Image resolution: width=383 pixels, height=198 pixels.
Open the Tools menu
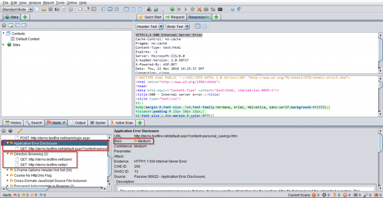60,3
